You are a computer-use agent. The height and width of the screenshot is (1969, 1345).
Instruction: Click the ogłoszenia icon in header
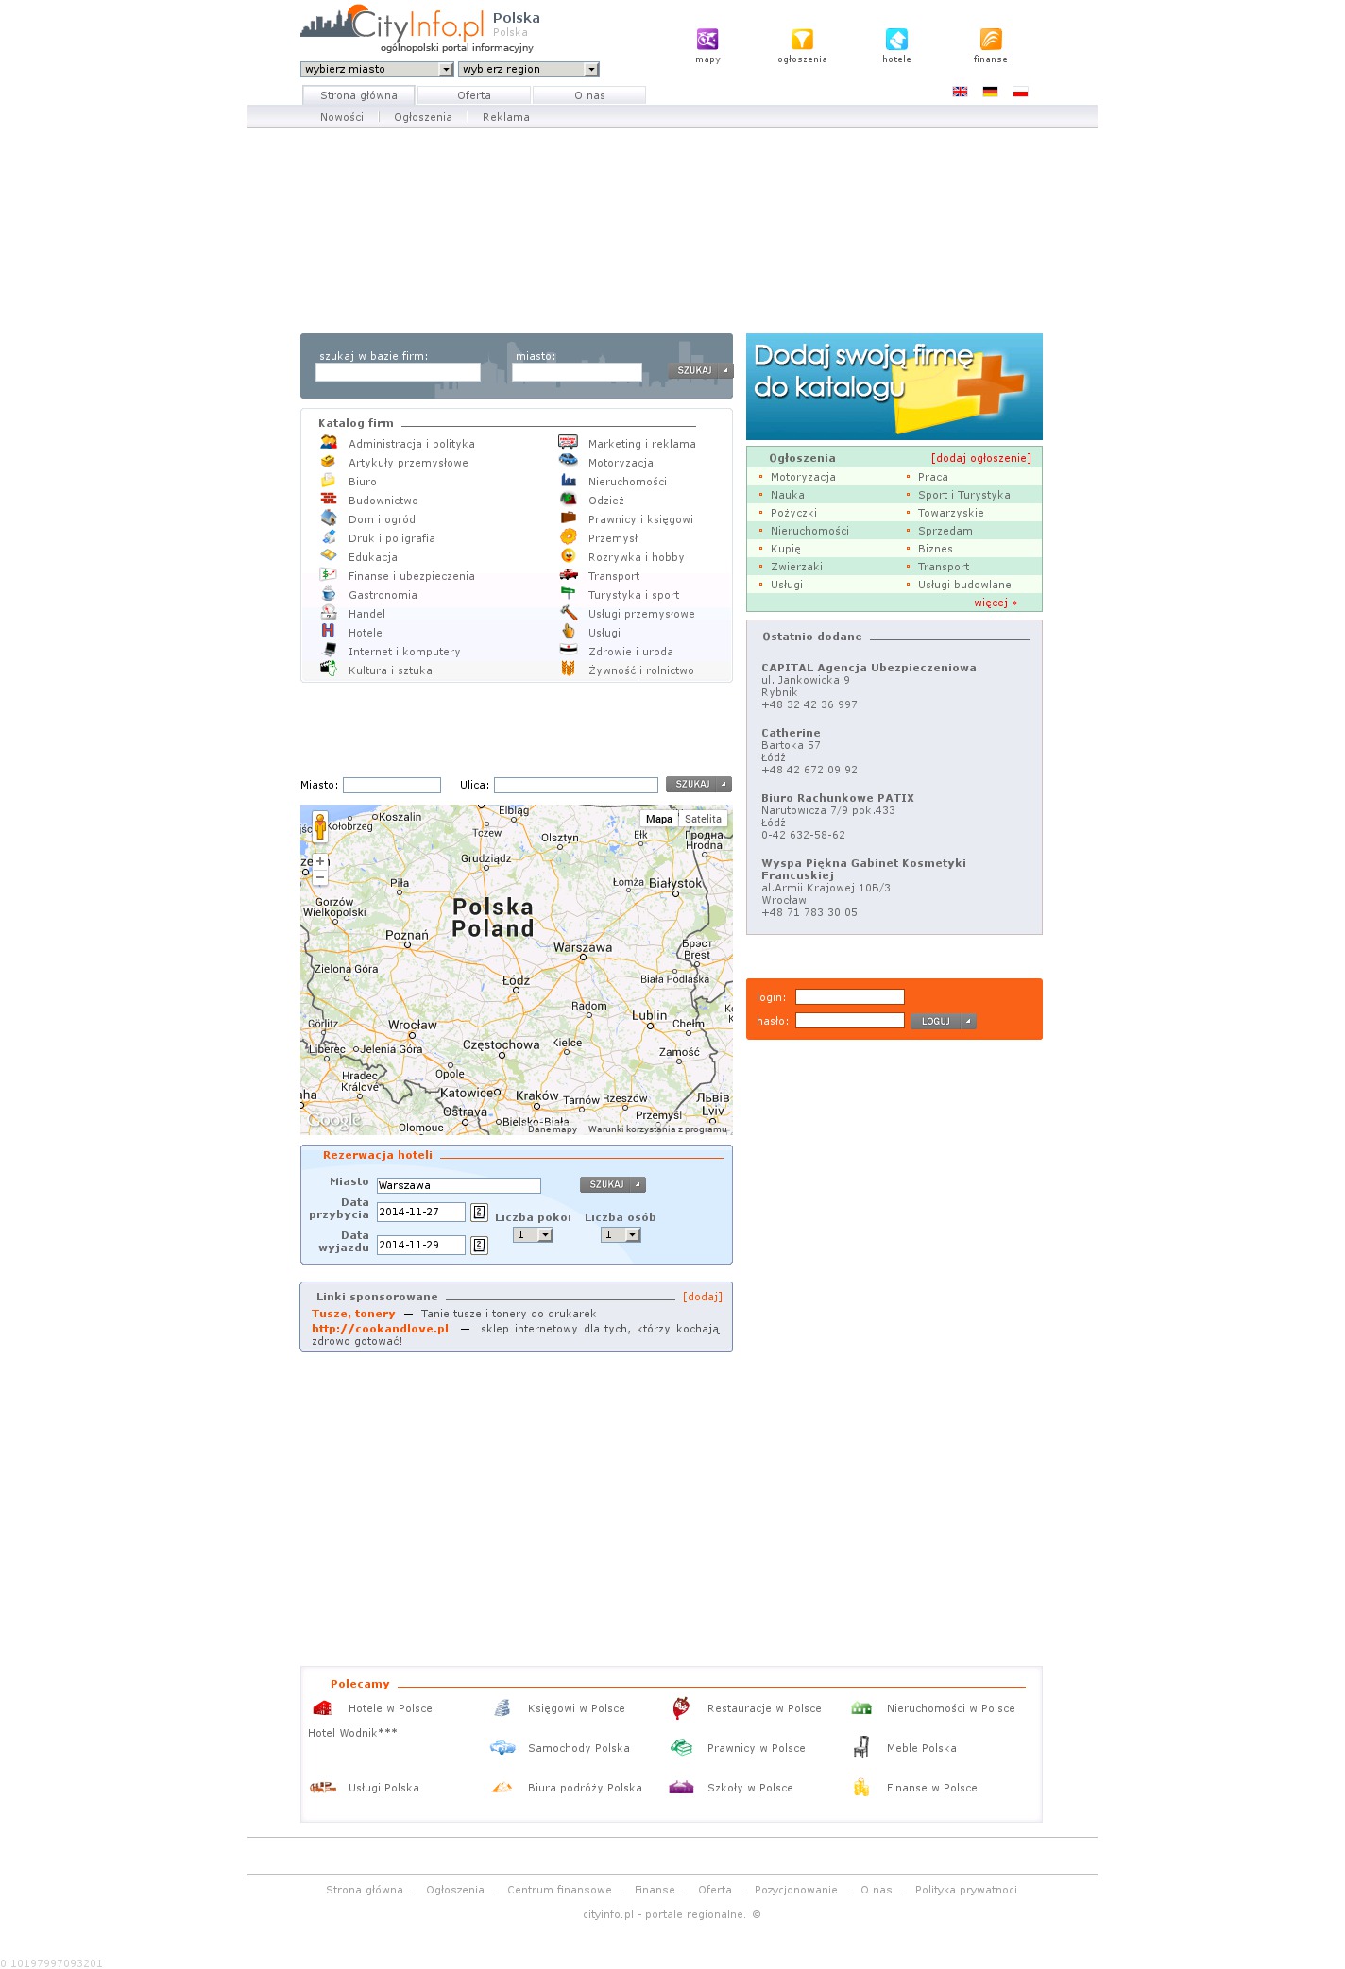pyautogui.click(x=802, y=40)
